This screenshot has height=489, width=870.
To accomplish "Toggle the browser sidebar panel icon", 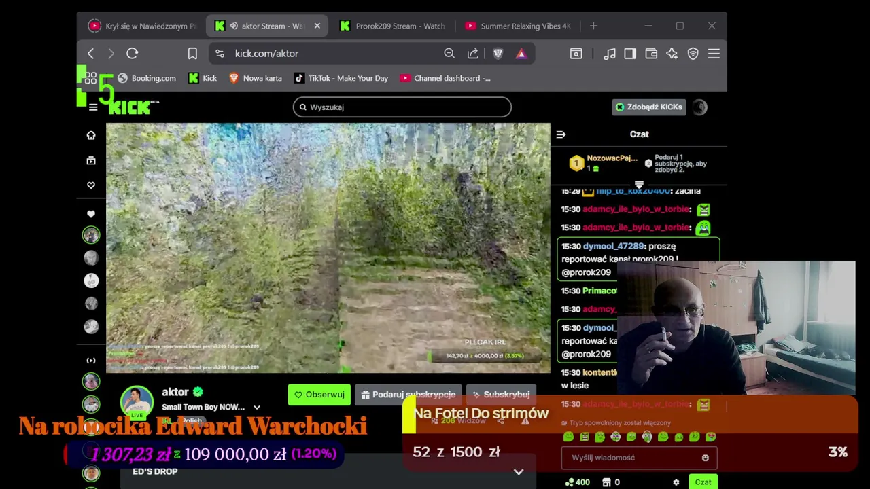I will pyautogui.click(x=630, y=53).
